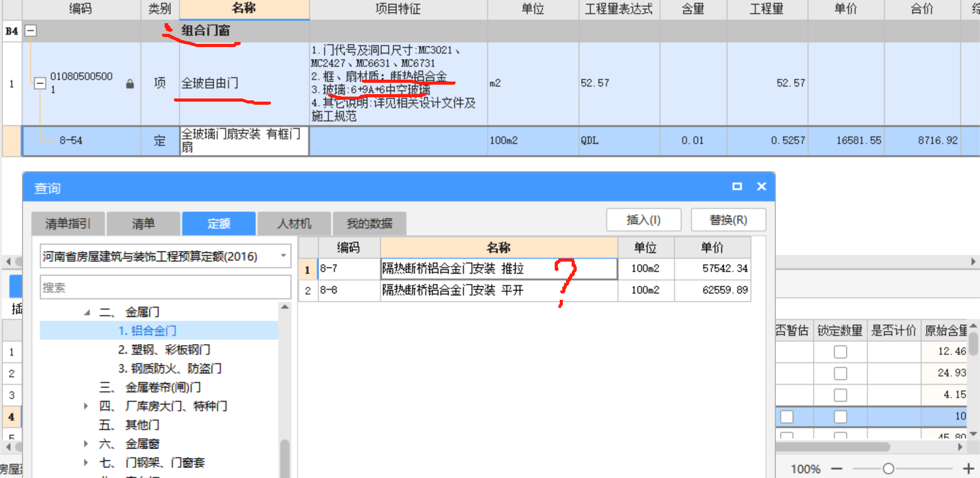Collapse the 二、金属门 tree node
This screenshot has width=980, height=478.
click(87, 312)
